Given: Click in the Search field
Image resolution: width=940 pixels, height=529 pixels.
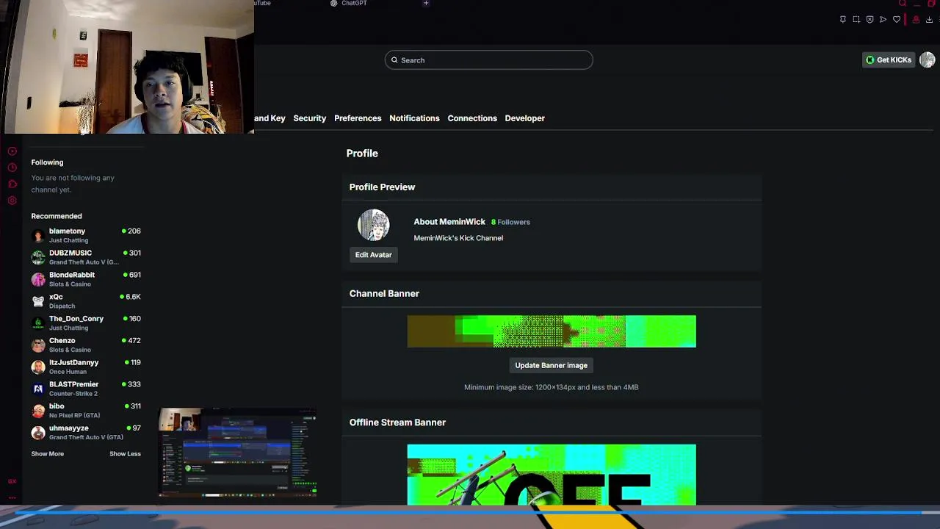Looking at the screenshot, I should [x=488, y=60].
